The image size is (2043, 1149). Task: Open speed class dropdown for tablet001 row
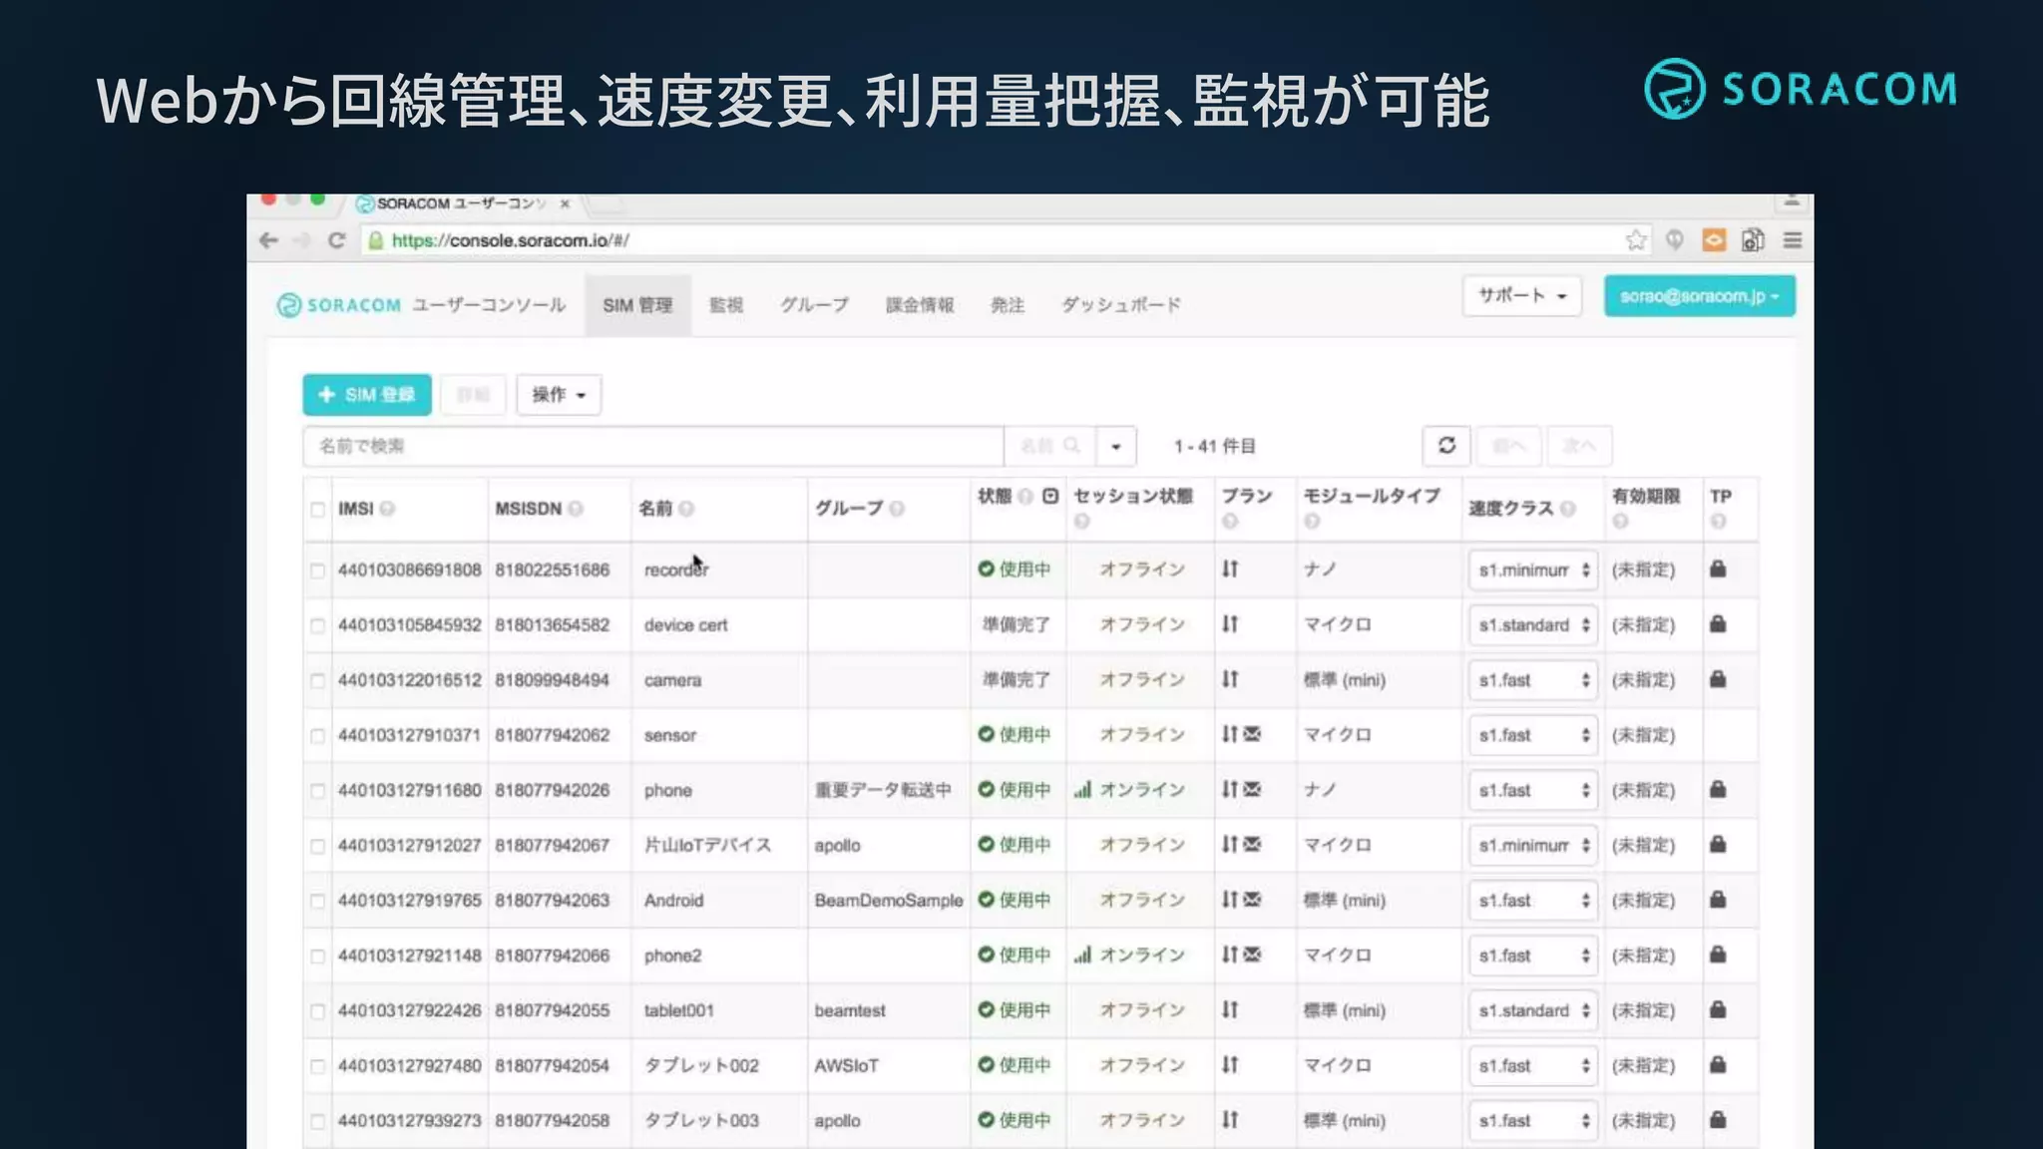[1532, 1010]
